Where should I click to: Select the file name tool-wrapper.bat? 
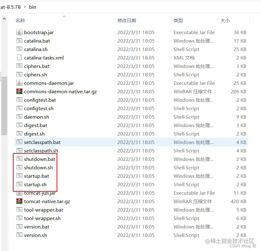tap(43, 210)
